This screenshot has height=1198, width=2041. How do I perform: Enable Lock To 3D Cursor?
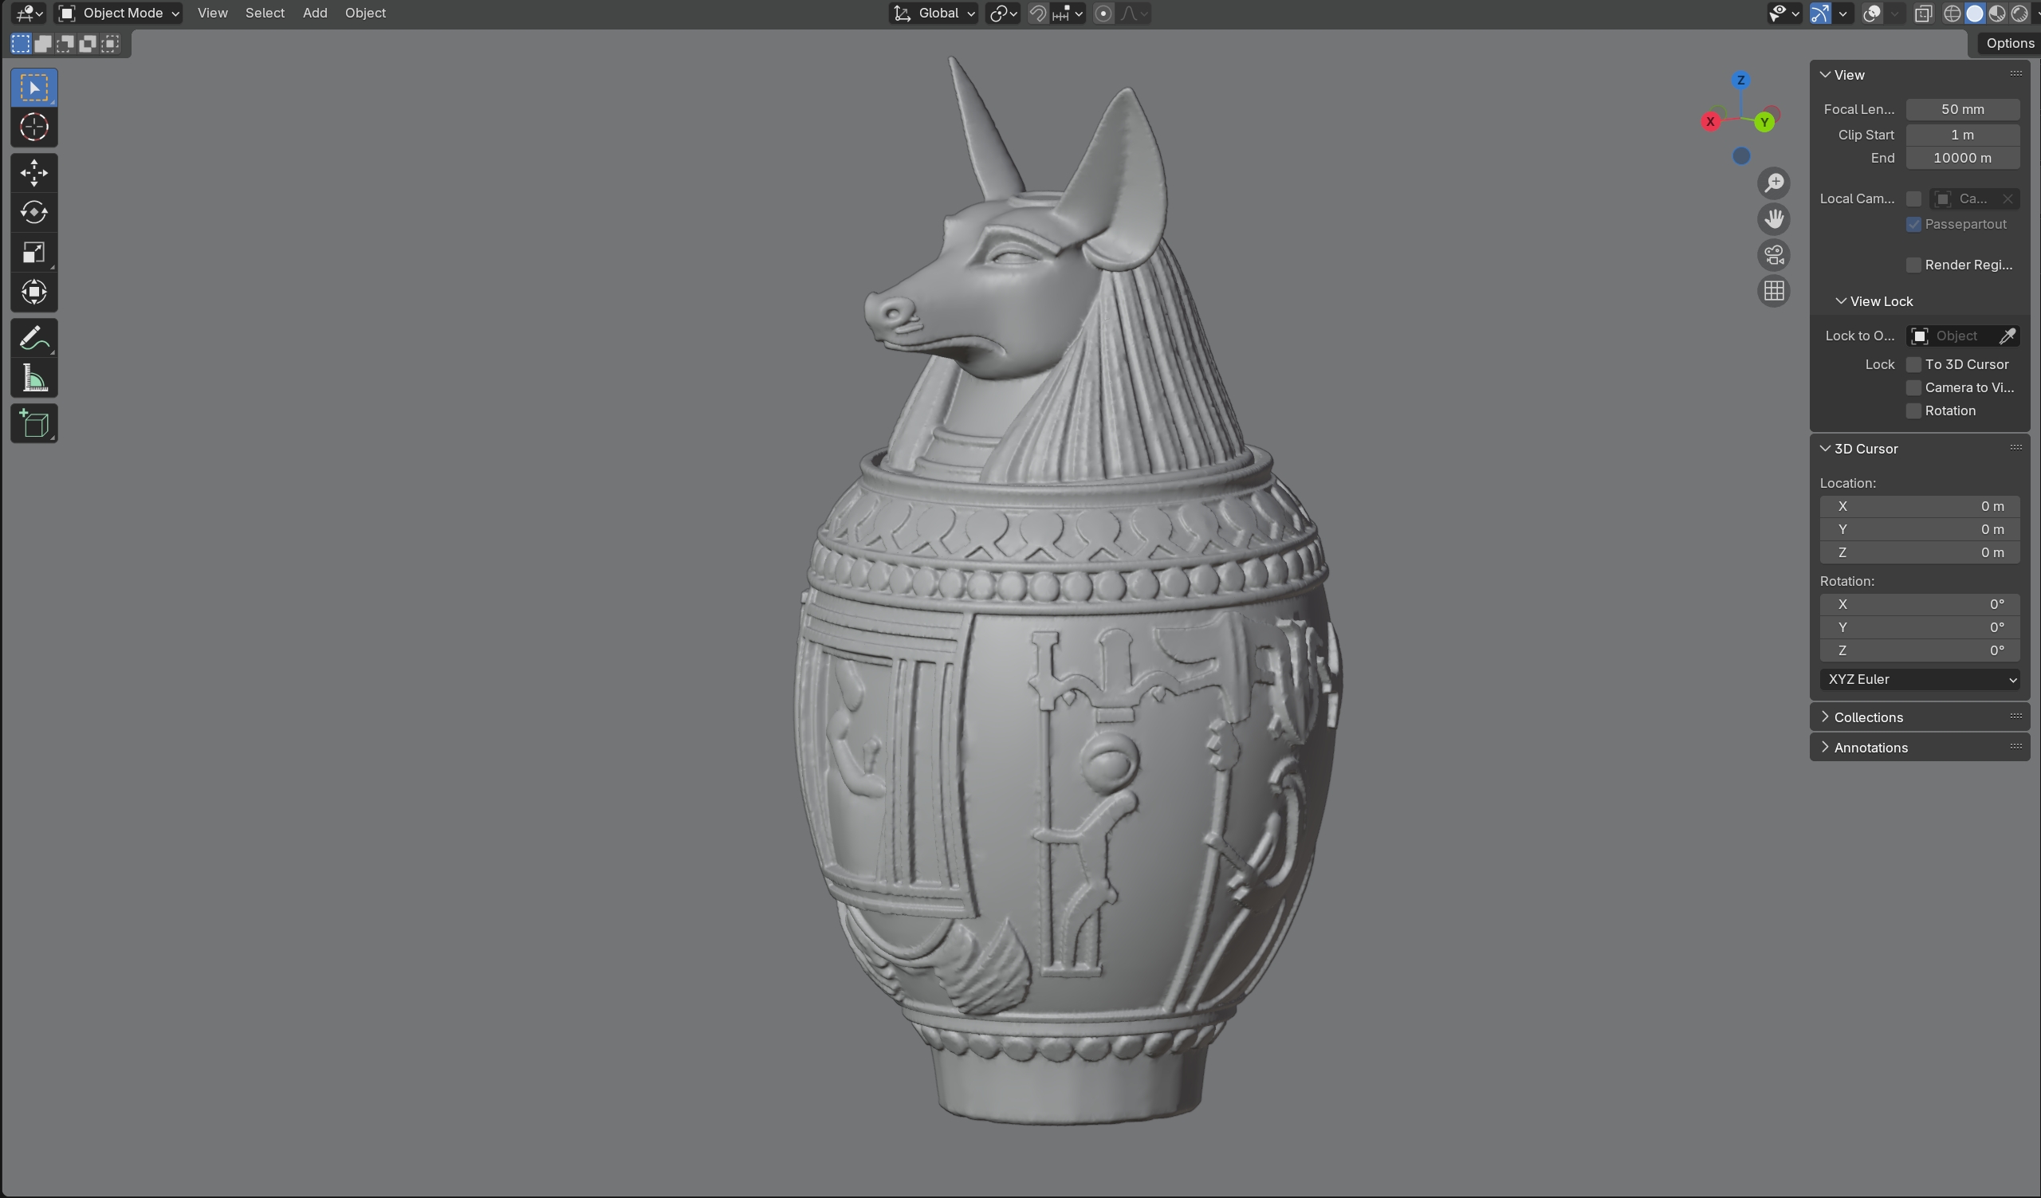click(1913, 364)
